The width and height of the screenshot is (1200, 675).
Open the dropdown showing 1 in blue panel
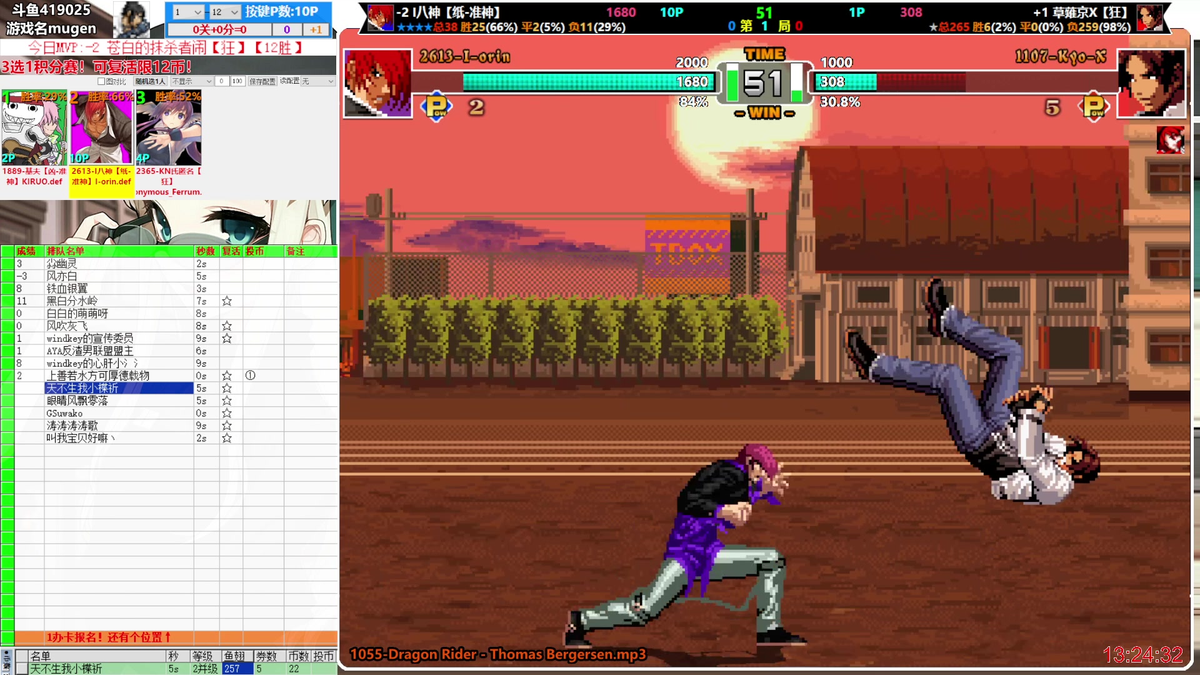click(x=188, y=12)
